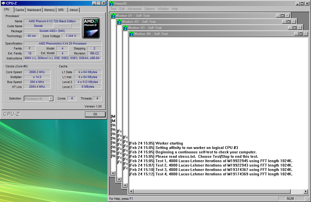Click the instructions list starting 'MMX (+), 3DNow!'

(x=63, y=58)
